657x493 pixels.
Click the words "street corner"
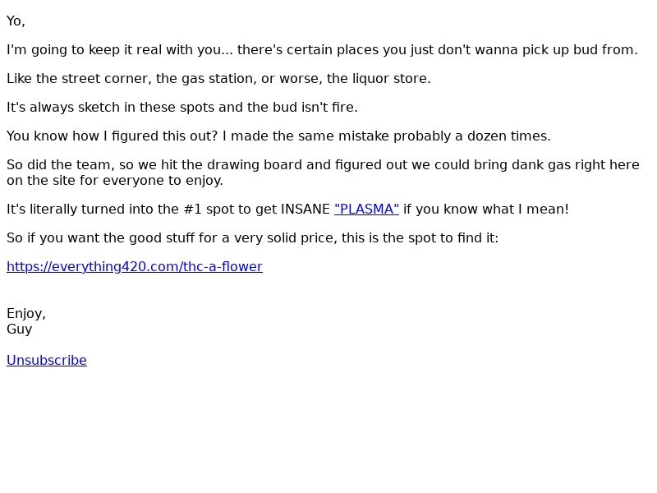pos(107,78)
